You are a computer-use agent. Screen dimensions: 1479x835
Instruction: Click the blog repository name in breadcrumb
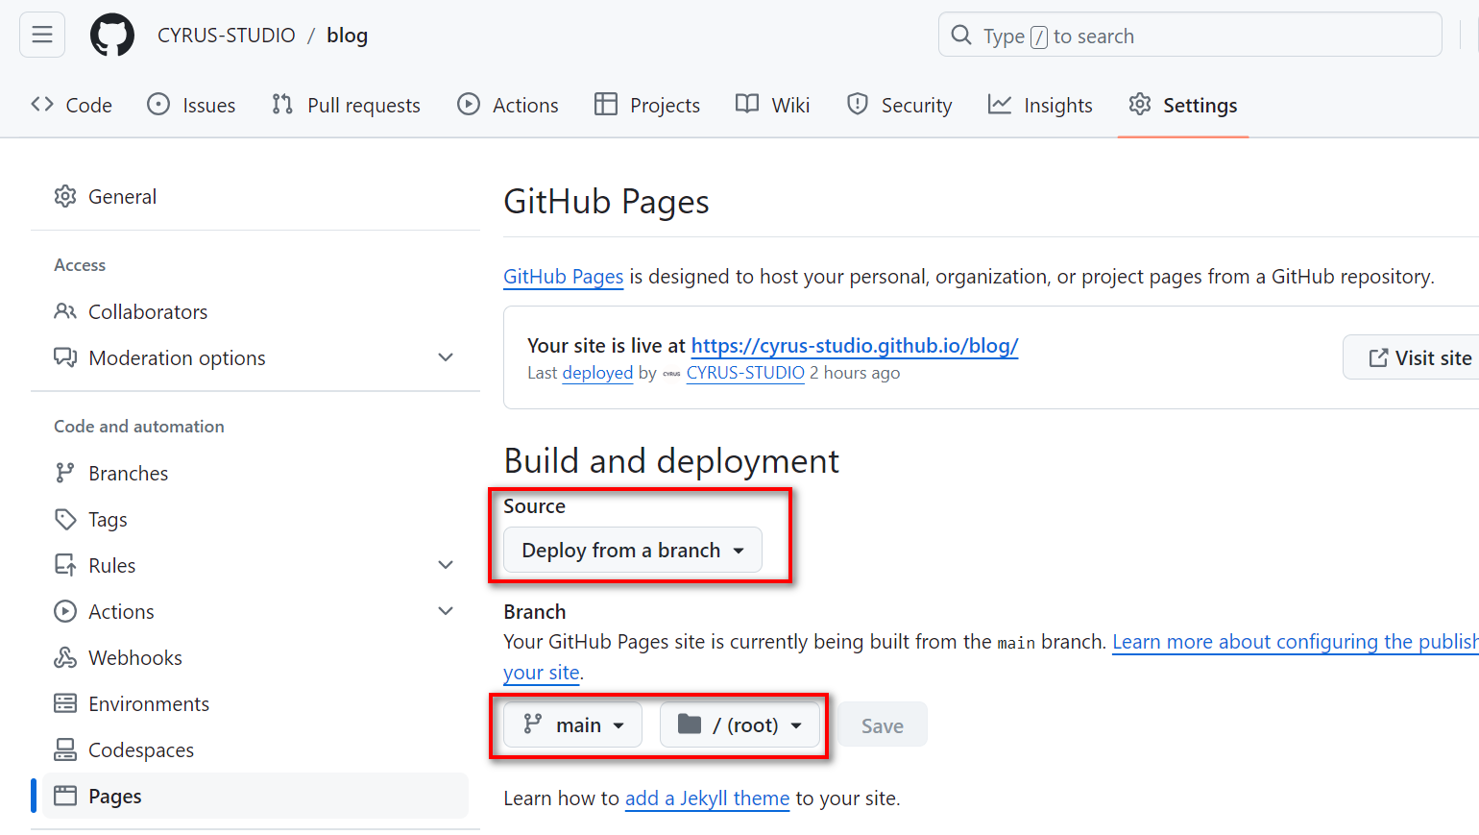click(x=348, y=36)
